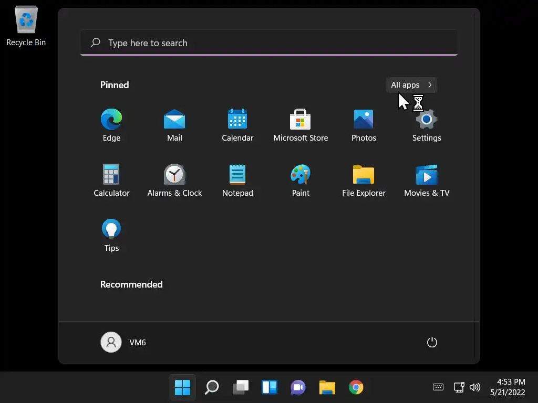
Task: Launch Google Chrome from the taskbar
Action: 356,387
